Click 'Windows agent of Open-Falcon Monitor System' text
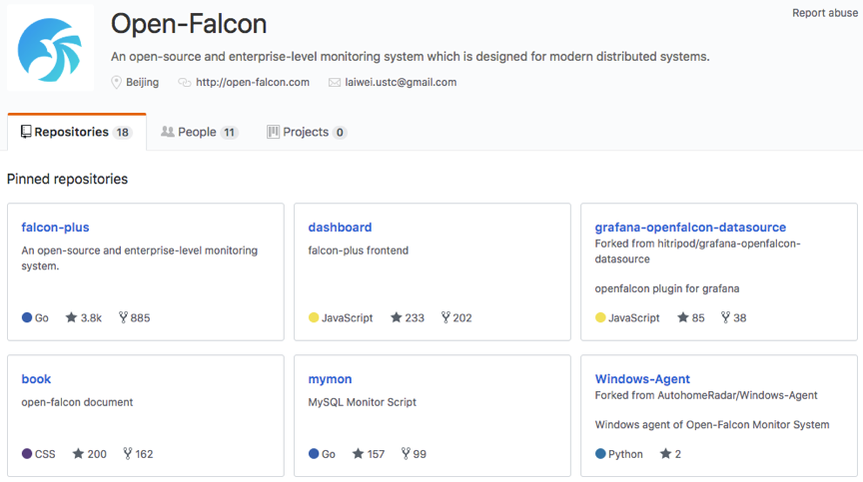Screen dimensions: 863x482 712,424
